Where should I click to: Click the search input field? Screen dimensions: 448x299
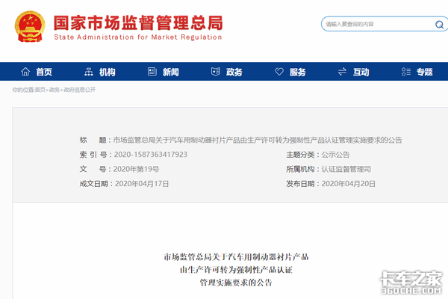[x=373, y=25]
